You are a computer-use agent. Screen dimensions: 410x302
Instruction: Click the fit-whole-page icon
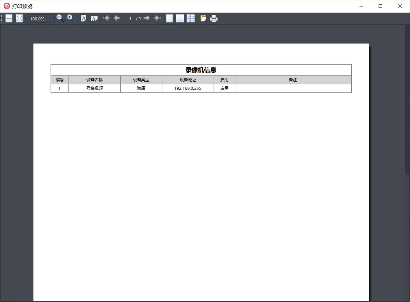pos(19,18)
